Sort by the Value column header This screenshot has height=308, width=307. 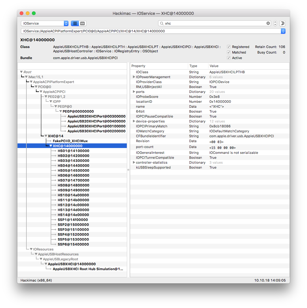249,66
